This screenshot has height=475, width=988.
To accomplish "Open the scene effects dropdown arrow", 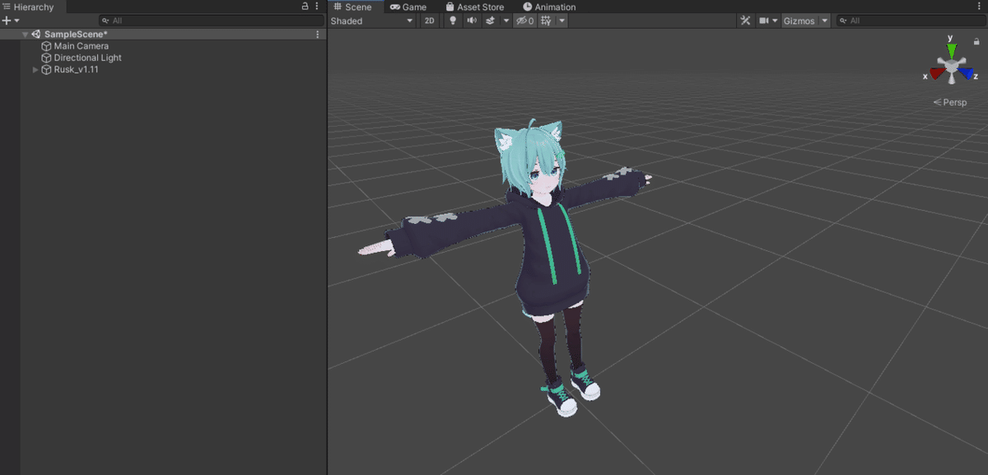I will coord(506,21).
